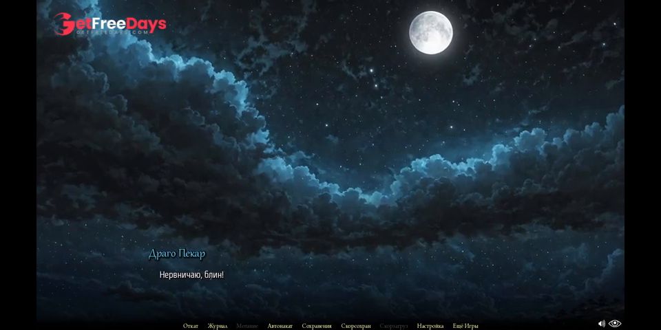The width and height of the screenshot is (661, 330).
Task: Click the dialogue line "Нервничаю, блин!"
Action: [191, 275]
